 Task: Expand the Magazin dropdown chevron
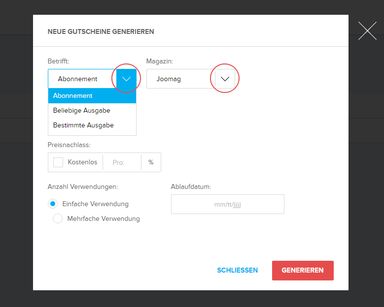point(225,79)
